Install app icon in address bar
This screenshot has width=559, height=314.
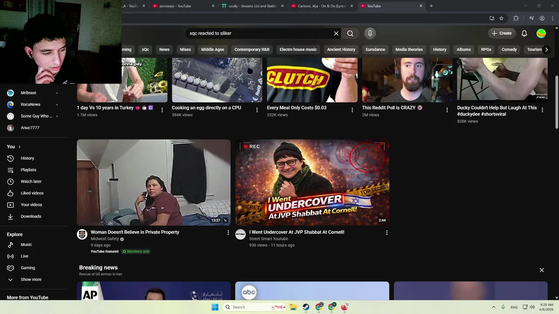[492, 18]
